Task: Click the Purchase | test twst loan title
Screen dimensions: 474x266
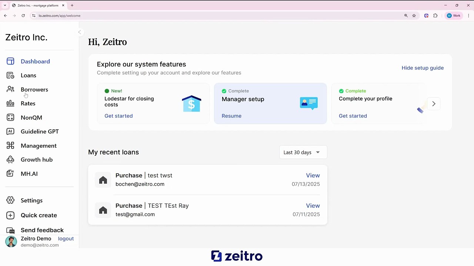Action: [144, 175]
